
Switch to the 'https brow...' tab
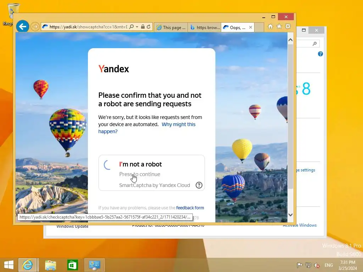tap(205, 27)
